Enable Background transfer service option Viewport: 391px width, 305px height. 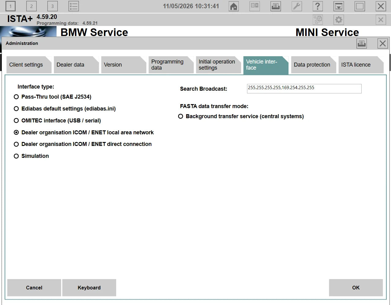[x=241, y=116]
